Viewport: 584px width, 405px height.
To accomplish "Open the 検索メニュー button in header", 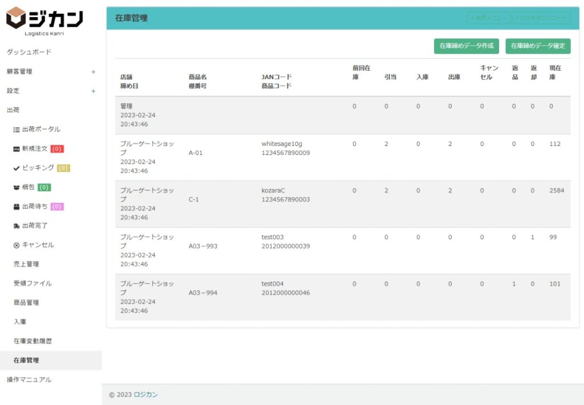I will 489,18.
